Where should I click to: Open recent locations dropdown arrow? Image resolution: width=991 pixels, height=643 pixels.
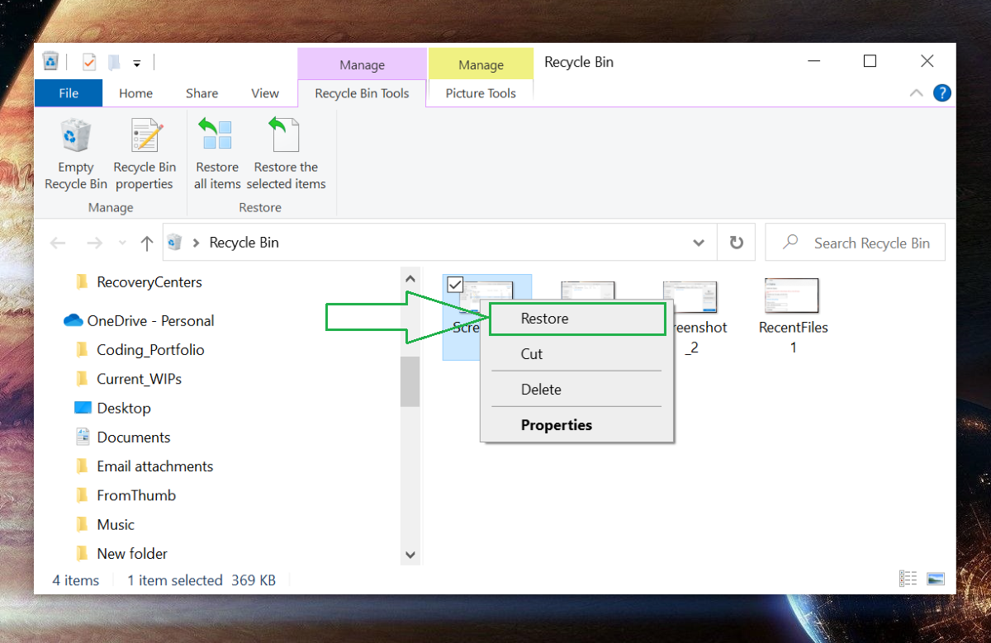[x=123, y=243]
